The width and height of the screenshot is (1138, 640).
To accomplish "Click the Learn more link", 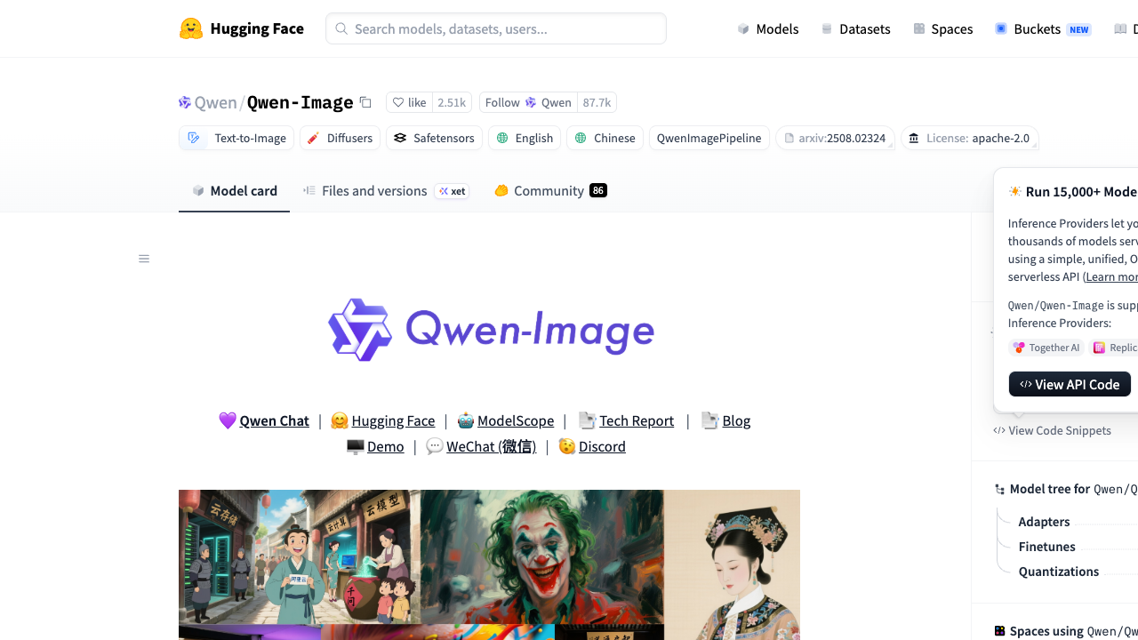I will pos(1111,276).
